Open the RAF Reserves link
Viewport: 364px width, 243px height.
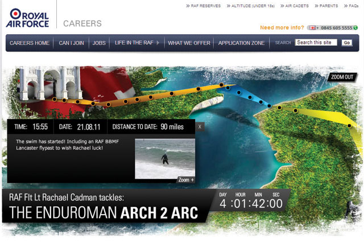[204, 6]
